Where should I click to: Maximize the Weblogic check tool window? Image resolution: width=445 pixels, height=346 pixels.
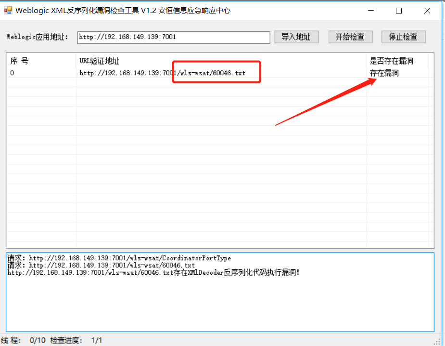pyautogui.click(x=399, y=11)
